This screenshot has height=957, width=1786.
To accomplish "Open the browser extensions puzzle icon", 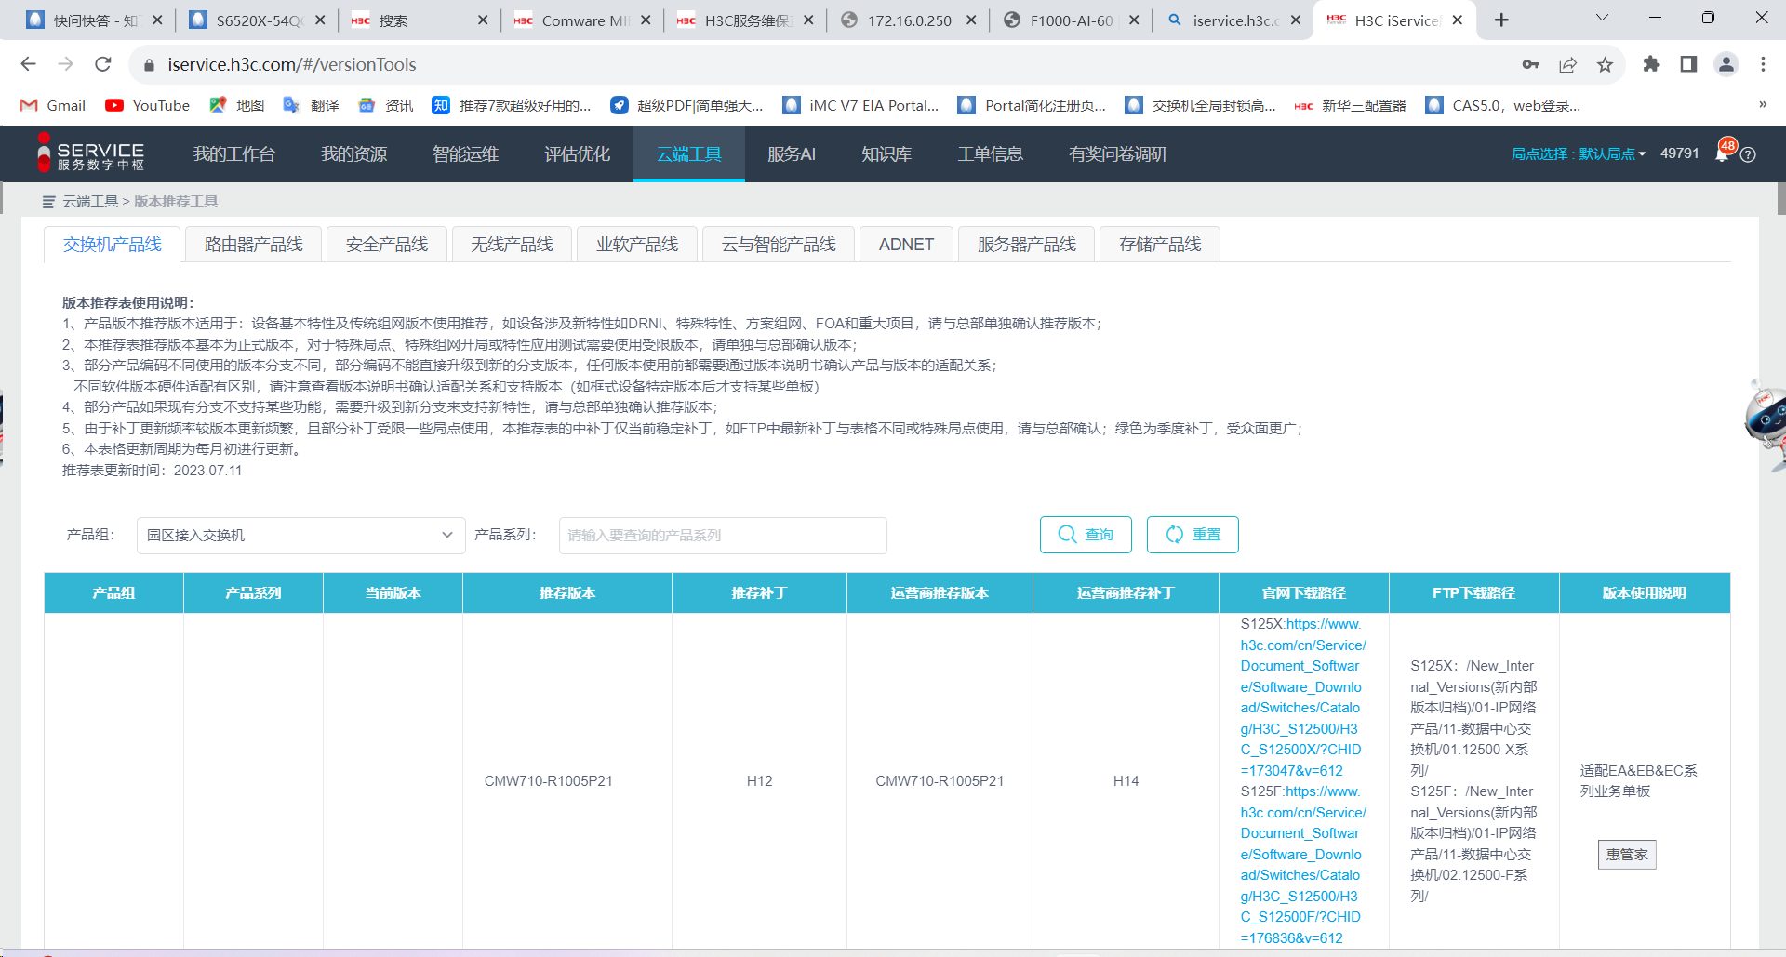I will pyautogui.click(x=1651, y=64).
